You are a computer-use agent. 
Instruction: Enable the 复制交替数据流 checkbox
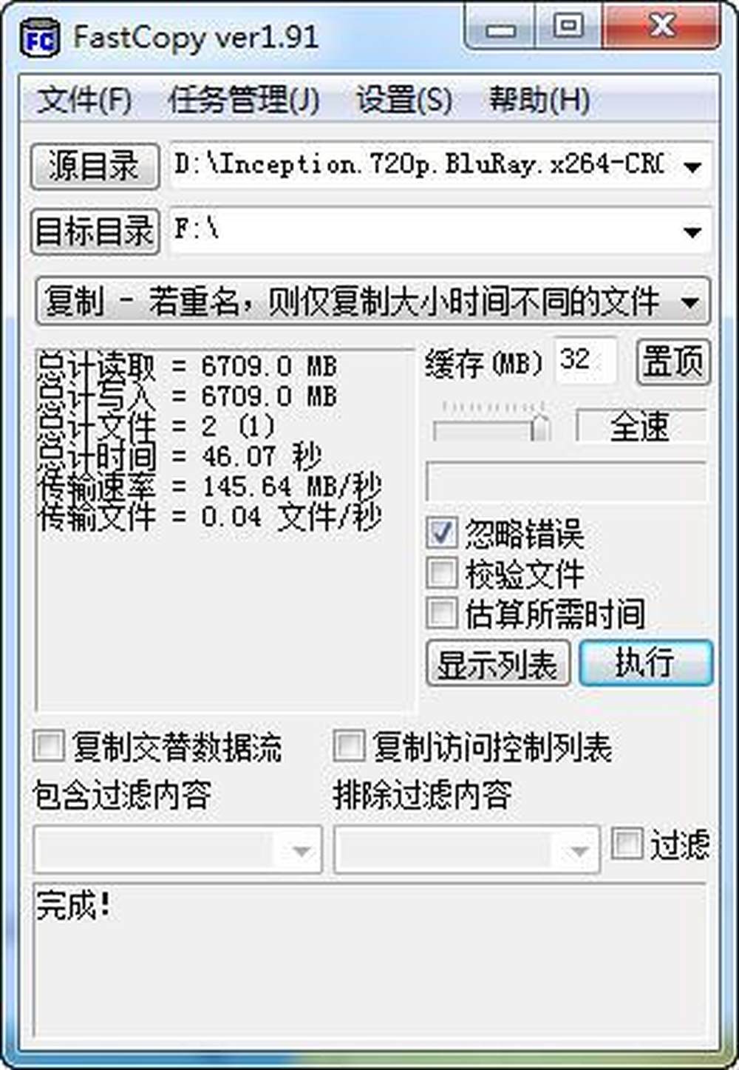[x=49, y=746]
